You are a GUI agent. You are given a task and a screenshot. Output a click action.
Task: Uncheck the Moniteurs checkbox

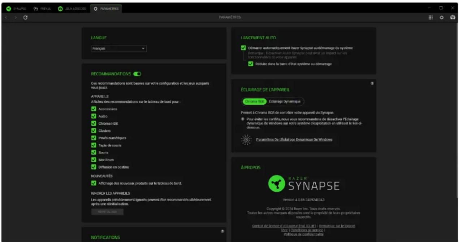pyautogui.click(x=94, y=159)
